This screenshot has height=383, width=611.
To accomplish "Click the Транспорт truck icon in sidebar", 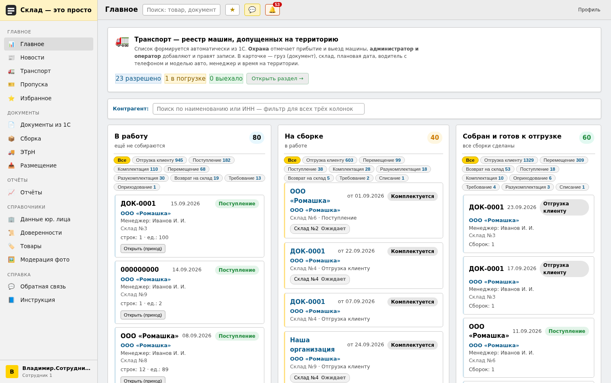I will coord(11,71).
